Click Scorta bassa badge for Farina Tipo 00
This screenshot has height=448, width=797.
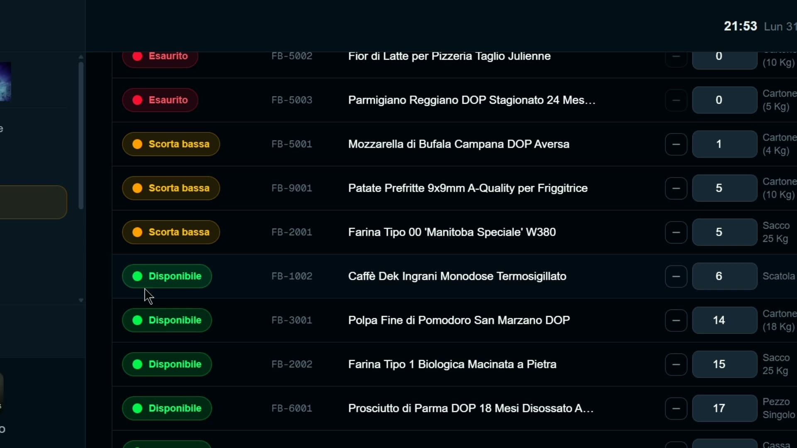[x=171, y=232]
